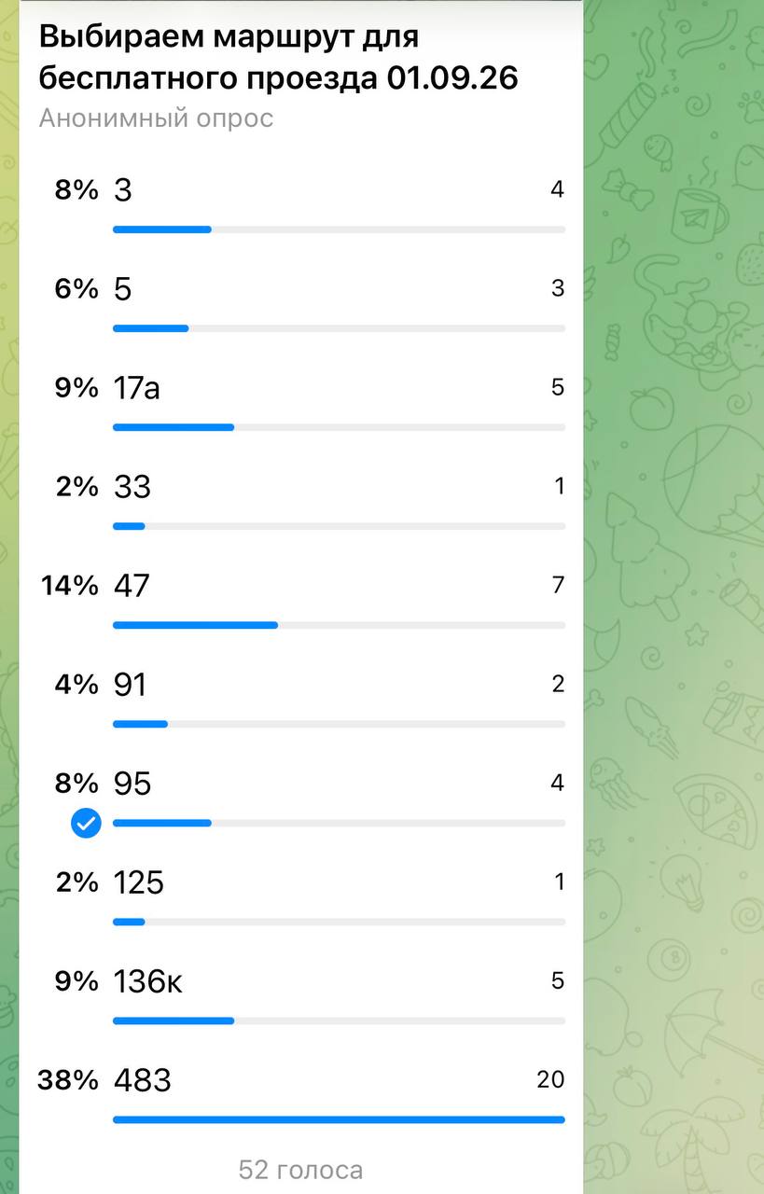
Task: Click the 8% label beside option 95
Action: pos(76,784)
